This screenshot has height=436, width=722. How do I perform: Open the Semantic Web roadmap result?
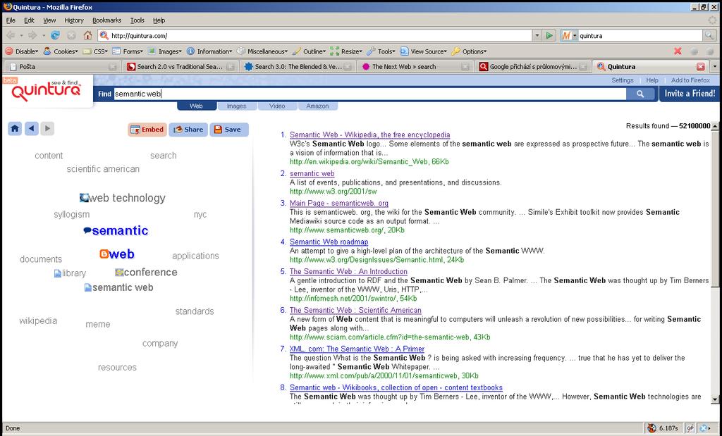pyautogui.click(x=329, y=242)
